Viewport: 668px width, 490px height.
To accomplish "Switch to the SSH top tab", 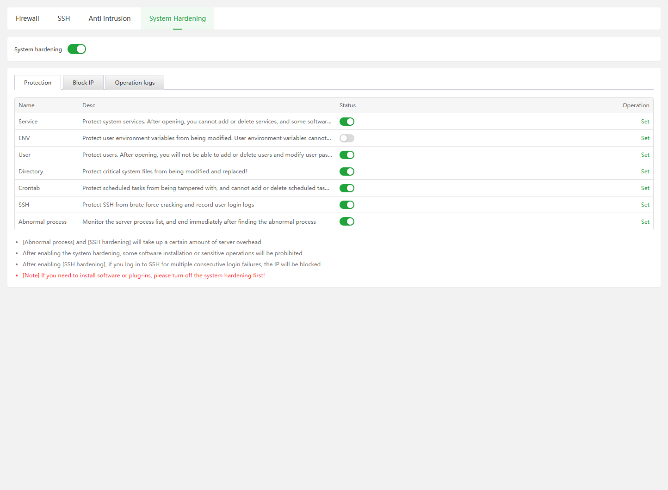I will [x=64, y=18].
